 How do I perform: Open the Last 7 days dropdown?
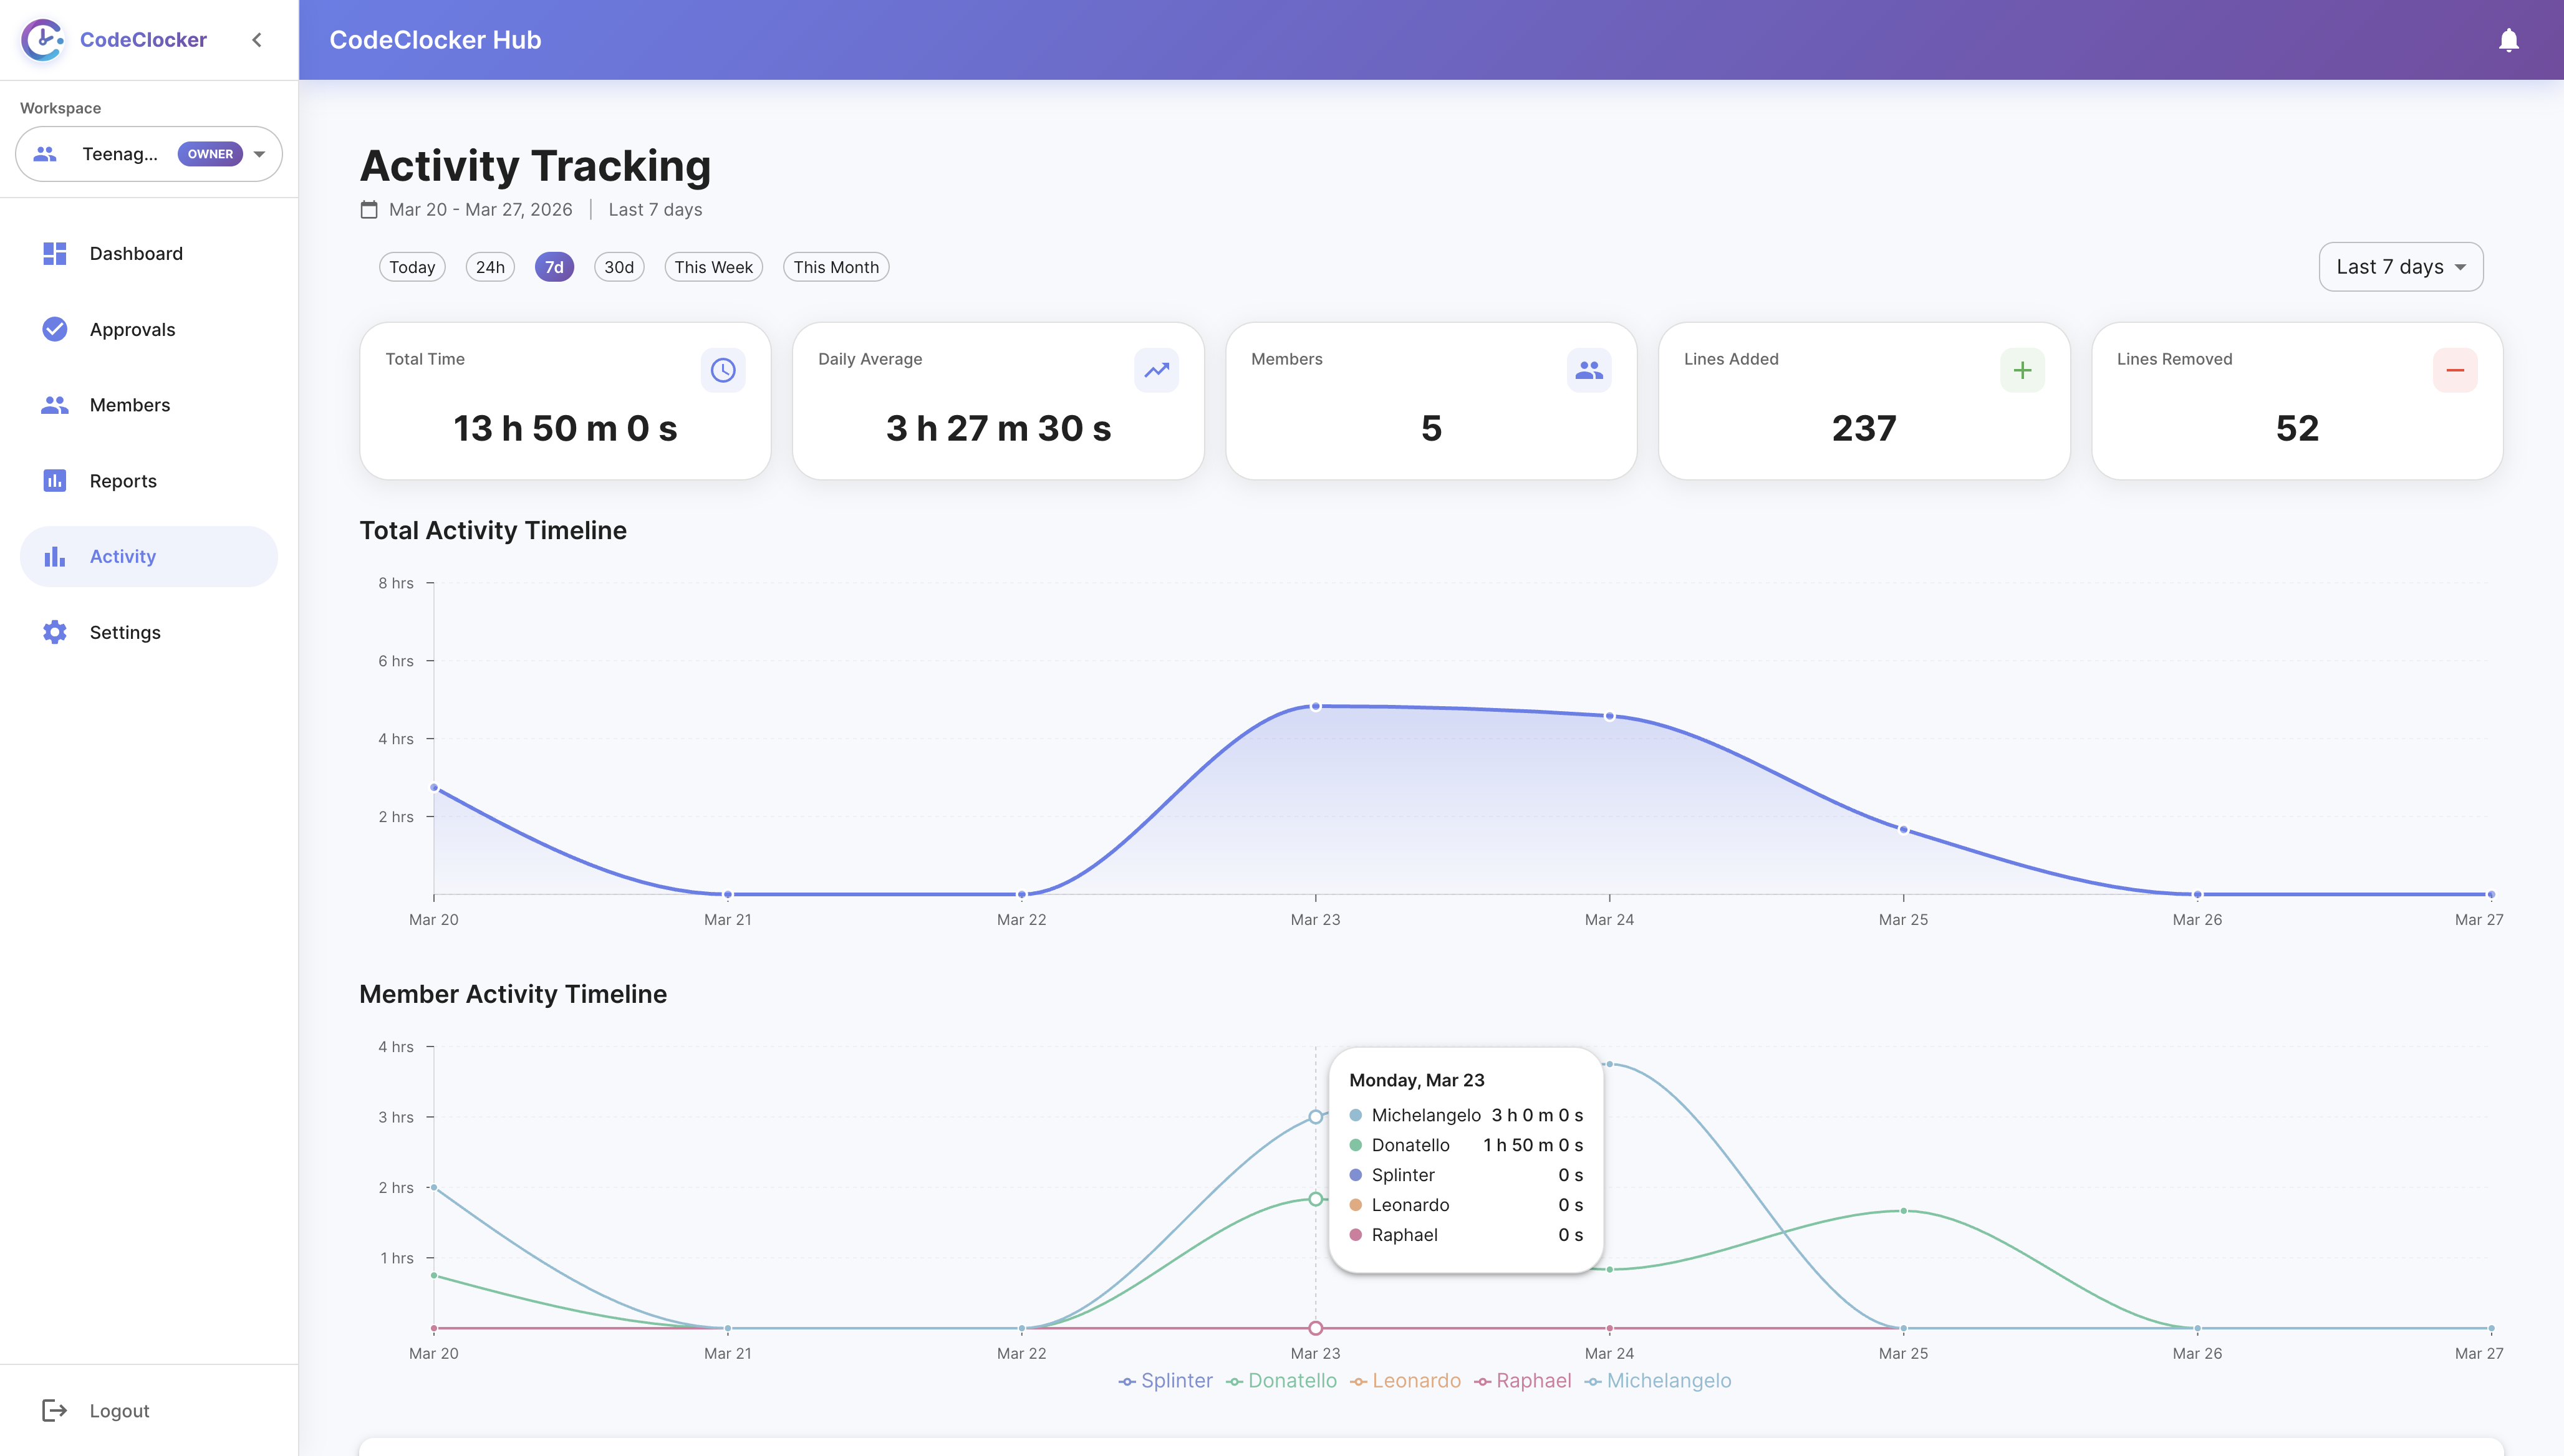(x=2399, y=266)
